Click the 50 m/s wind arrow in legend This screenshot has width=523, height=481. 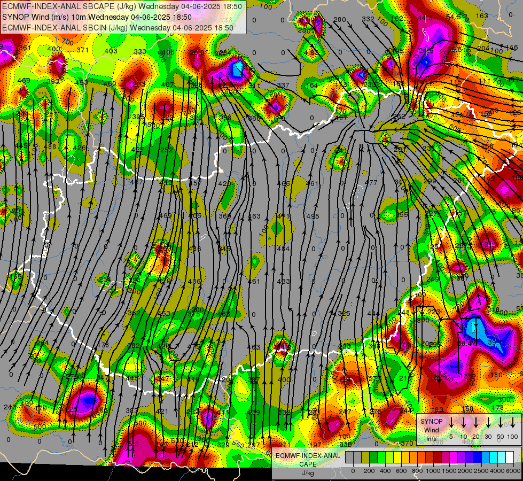(x=501, y=422)
